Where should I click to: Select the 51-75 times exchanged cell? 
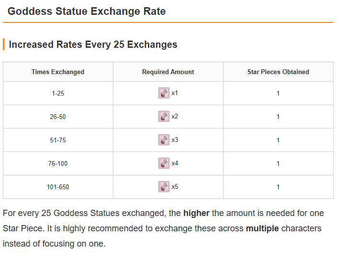58,140
